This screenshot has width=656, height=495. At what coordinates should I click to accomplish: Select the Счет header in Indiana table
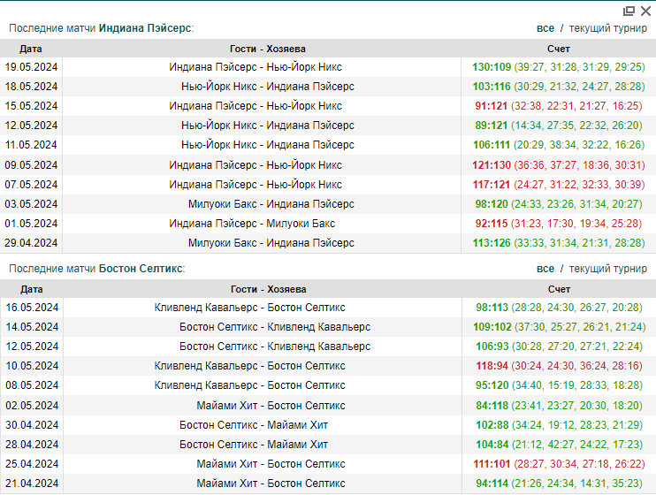[x=559, y=49]
